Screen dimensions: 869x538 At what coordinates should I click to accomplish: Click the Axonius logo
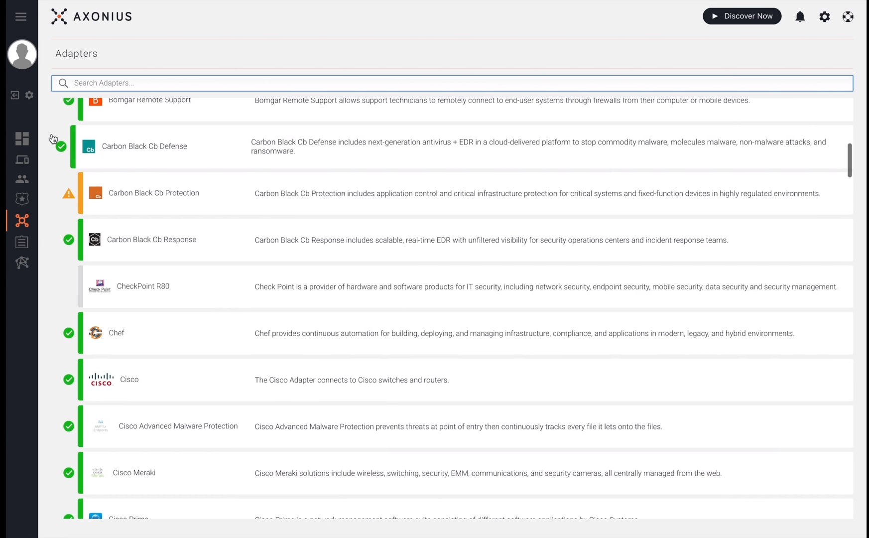(92, 16)
